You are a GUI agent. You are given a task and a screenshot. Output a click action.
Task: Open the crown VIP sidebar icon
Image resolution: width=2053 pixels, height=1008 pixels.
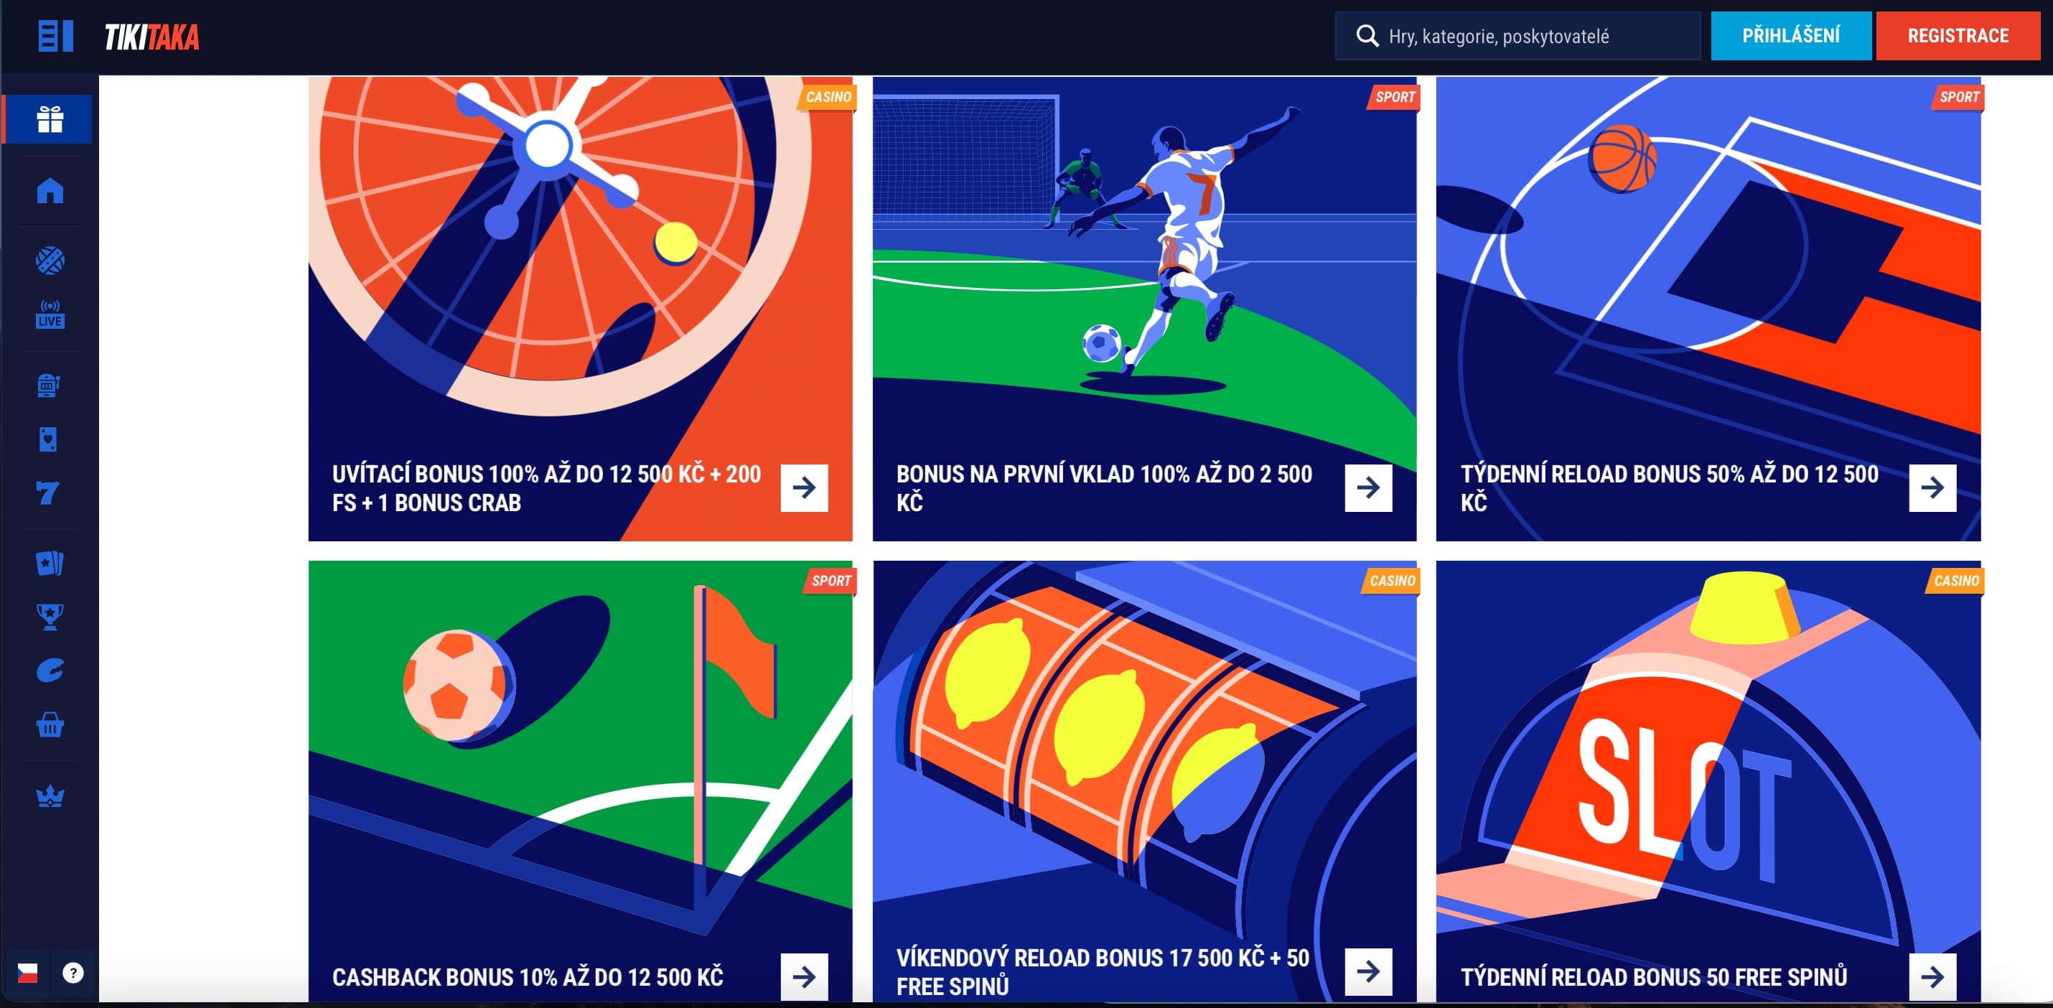[50, 795]
